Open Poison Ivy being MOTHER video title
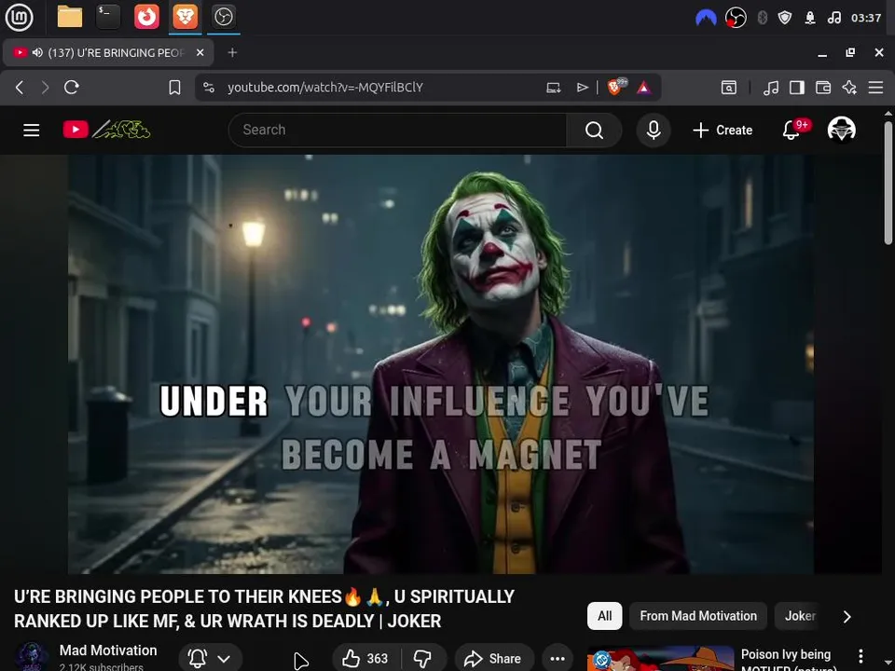Screen dimensions: 895x671 pyautogui.click(x=789, y=661)
